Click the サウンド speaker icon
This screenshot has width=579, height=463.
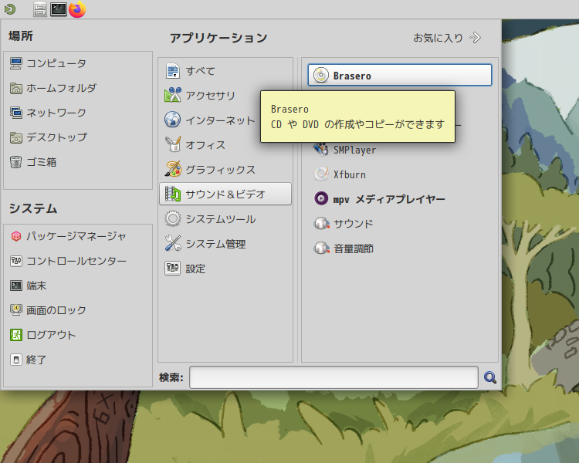pos(321,223)
